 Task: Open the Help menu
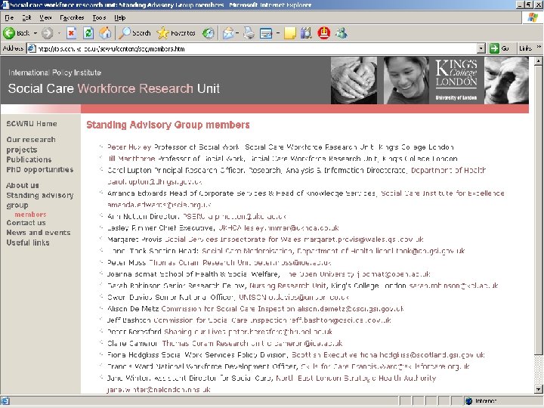click(120, 17)
